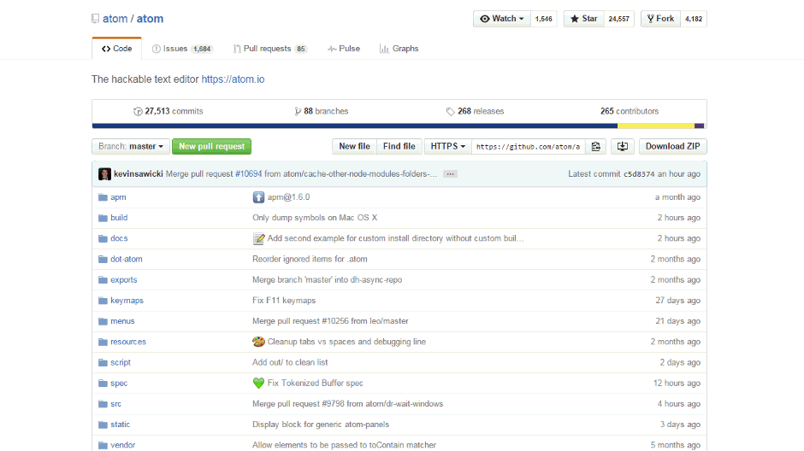
Task: Click the Download ZIP button
Action: pyautogui.click(x=672, y=146)
